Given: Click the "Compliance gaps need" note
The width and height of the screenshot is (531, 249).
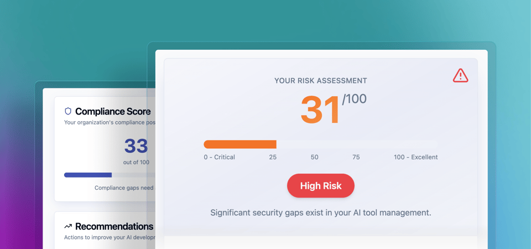Looking at the screenshot, I should [124, 188].
